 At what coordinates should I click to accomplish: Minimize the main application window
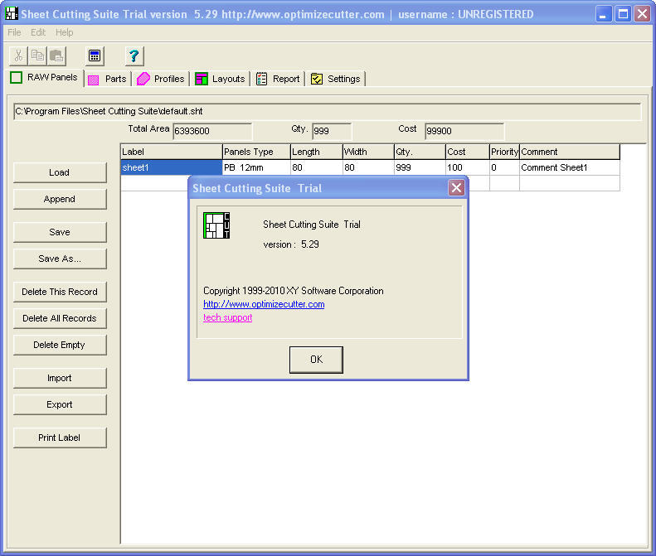(604, 14)
